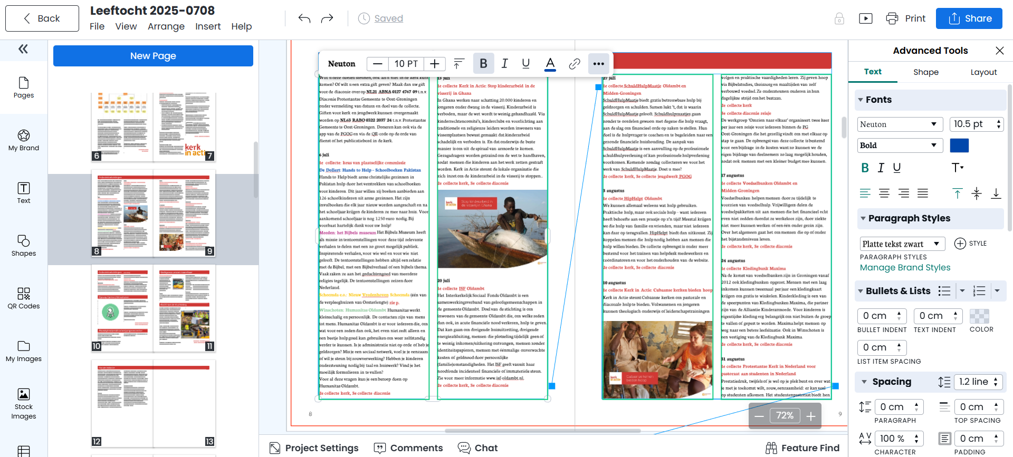
Task: Toggle underline in Fonts section
Action: point(897,168)
